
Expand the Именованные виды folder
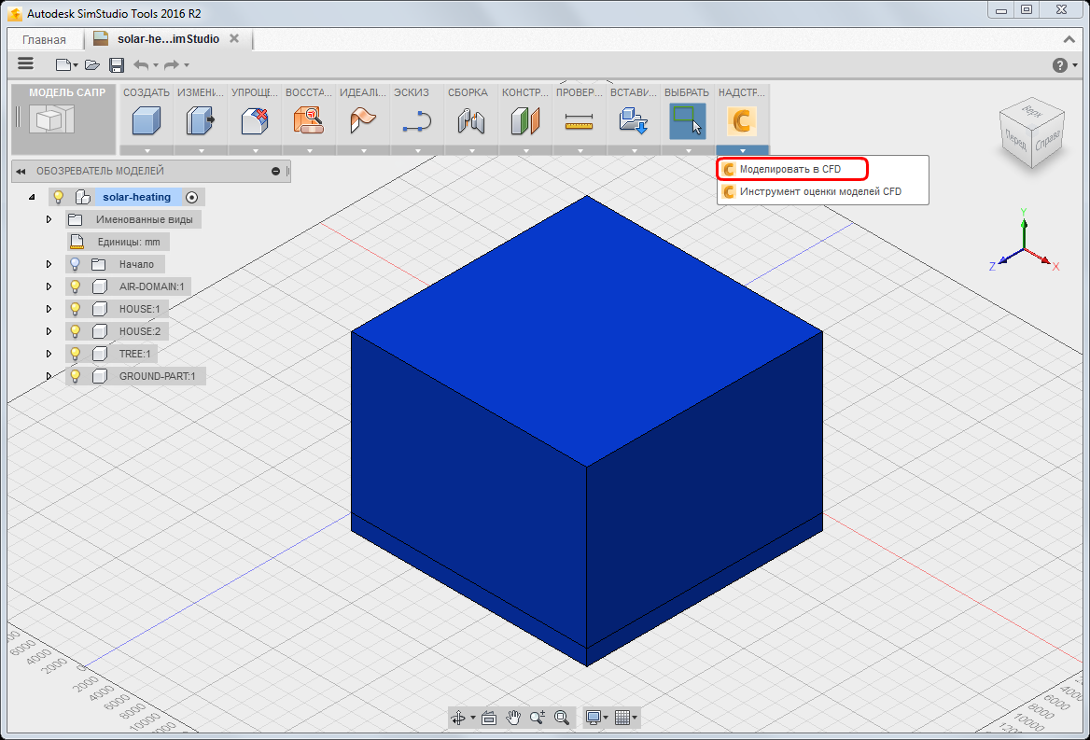49,219
